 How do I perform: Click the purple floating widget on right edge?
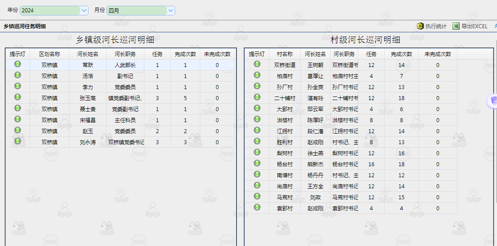point(493,101)
